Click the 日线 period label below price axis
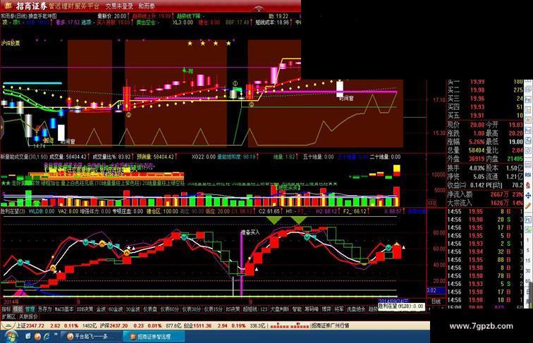Image resolution: width=533 pixels, height=343 pixels. click(x=436, y=301)
